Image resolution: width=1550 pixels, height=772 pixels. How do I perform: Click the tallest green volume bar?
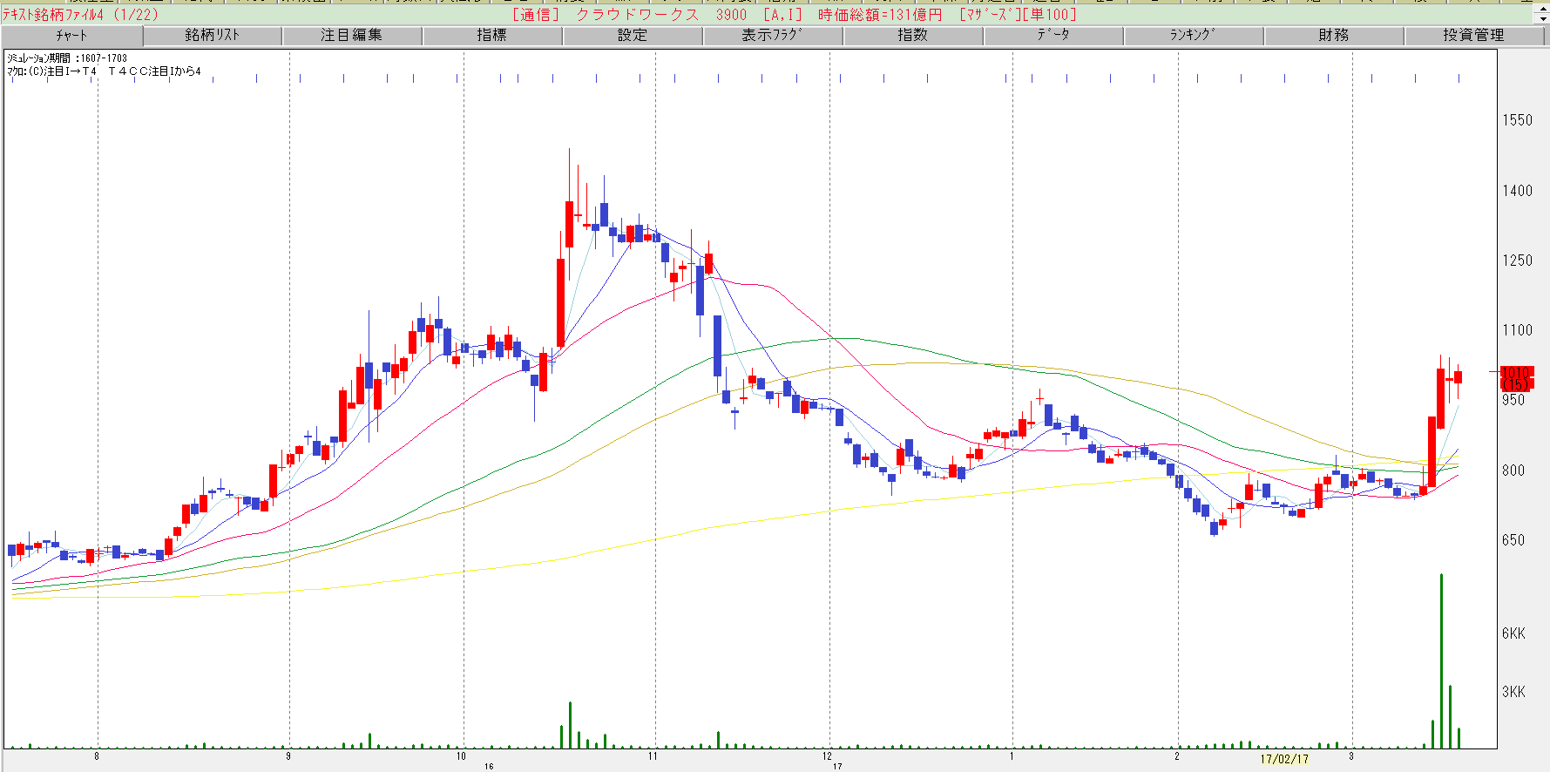pos(1441,662)
